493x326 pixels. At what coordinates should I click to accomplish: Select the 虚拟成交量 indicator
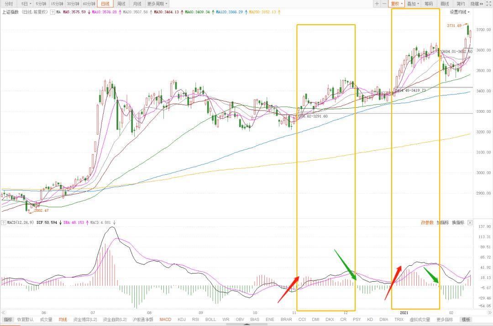[420, 320]
